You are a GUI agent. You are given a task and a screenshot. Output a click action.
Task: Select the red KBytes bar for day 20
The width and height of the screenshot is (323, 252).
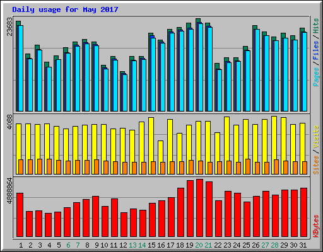199,208
